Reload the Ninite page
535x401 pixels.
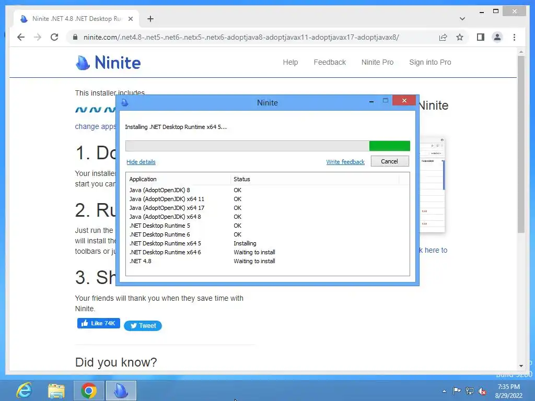tap(54, 37)
